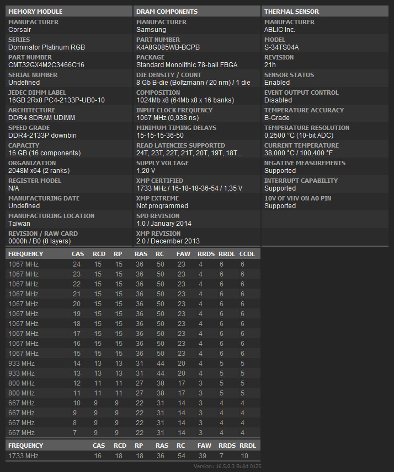Select the DRAM part number K4A8G085WB-BCPB
Image resolution: width=394 pixels, height=472 pixels.
point(168,47)
